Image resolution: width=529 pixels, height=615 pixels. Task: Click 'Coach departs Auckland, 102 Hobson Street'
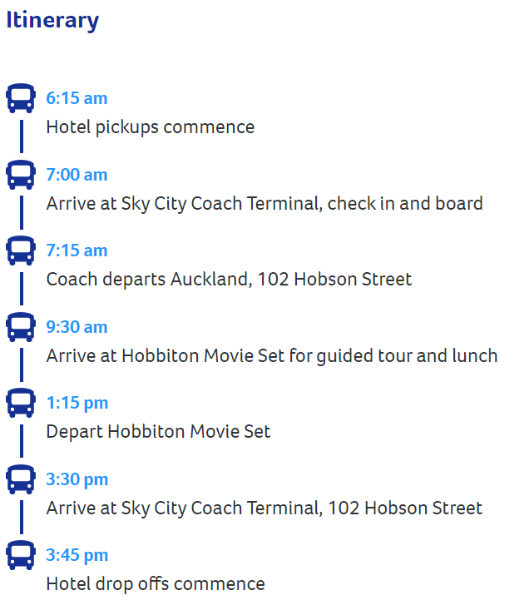coord(229,280)
